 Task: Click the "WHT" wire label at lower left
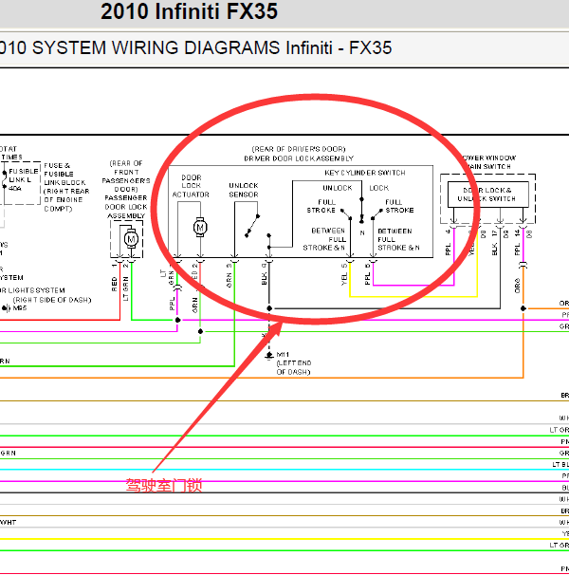click(9, 522)
